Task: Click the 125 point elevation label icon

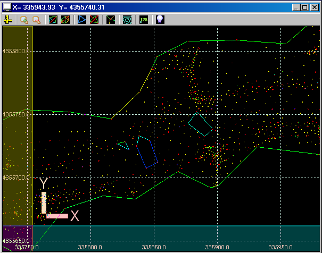Action: click(144, 20)
